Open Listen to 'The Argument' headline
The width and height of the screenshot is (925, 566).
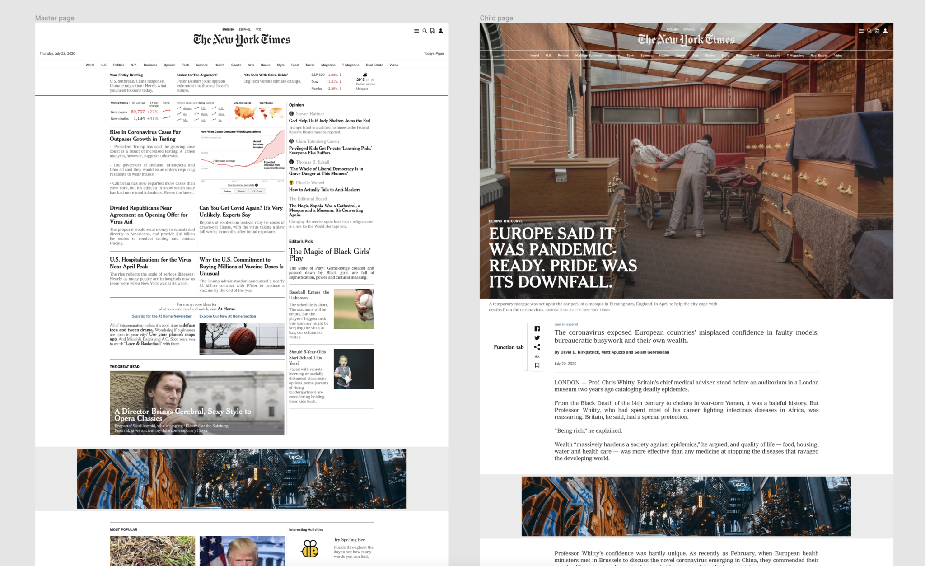197,75
